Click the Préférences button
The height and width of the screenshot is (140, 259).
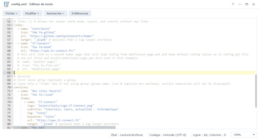[x=80, y=13]
